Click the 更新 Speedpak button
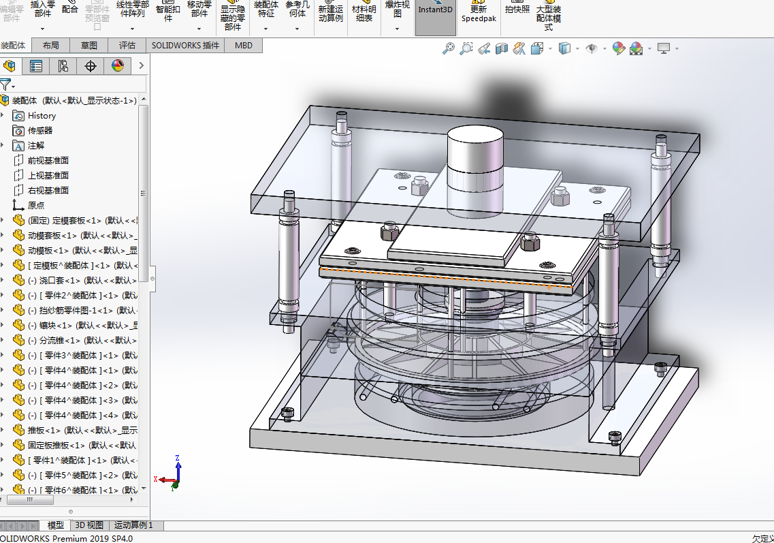The image size is (774, 543). coord(479,14)
